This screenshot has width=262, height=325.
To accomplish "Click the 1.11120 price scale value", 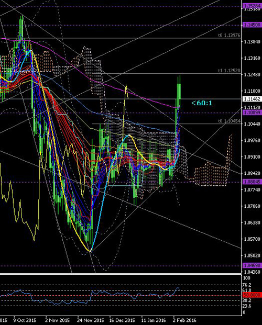I will [x=252, y=107].
